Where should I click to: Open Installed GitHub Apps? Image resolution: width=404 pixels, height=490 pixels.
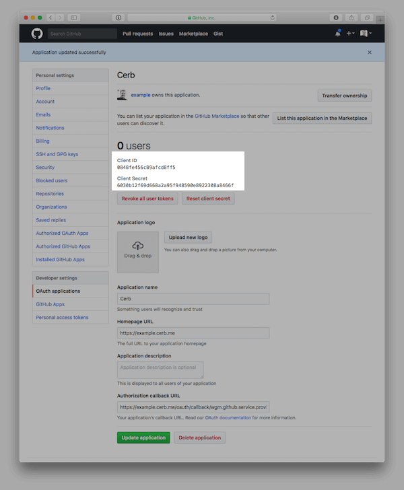coord(71,259)
